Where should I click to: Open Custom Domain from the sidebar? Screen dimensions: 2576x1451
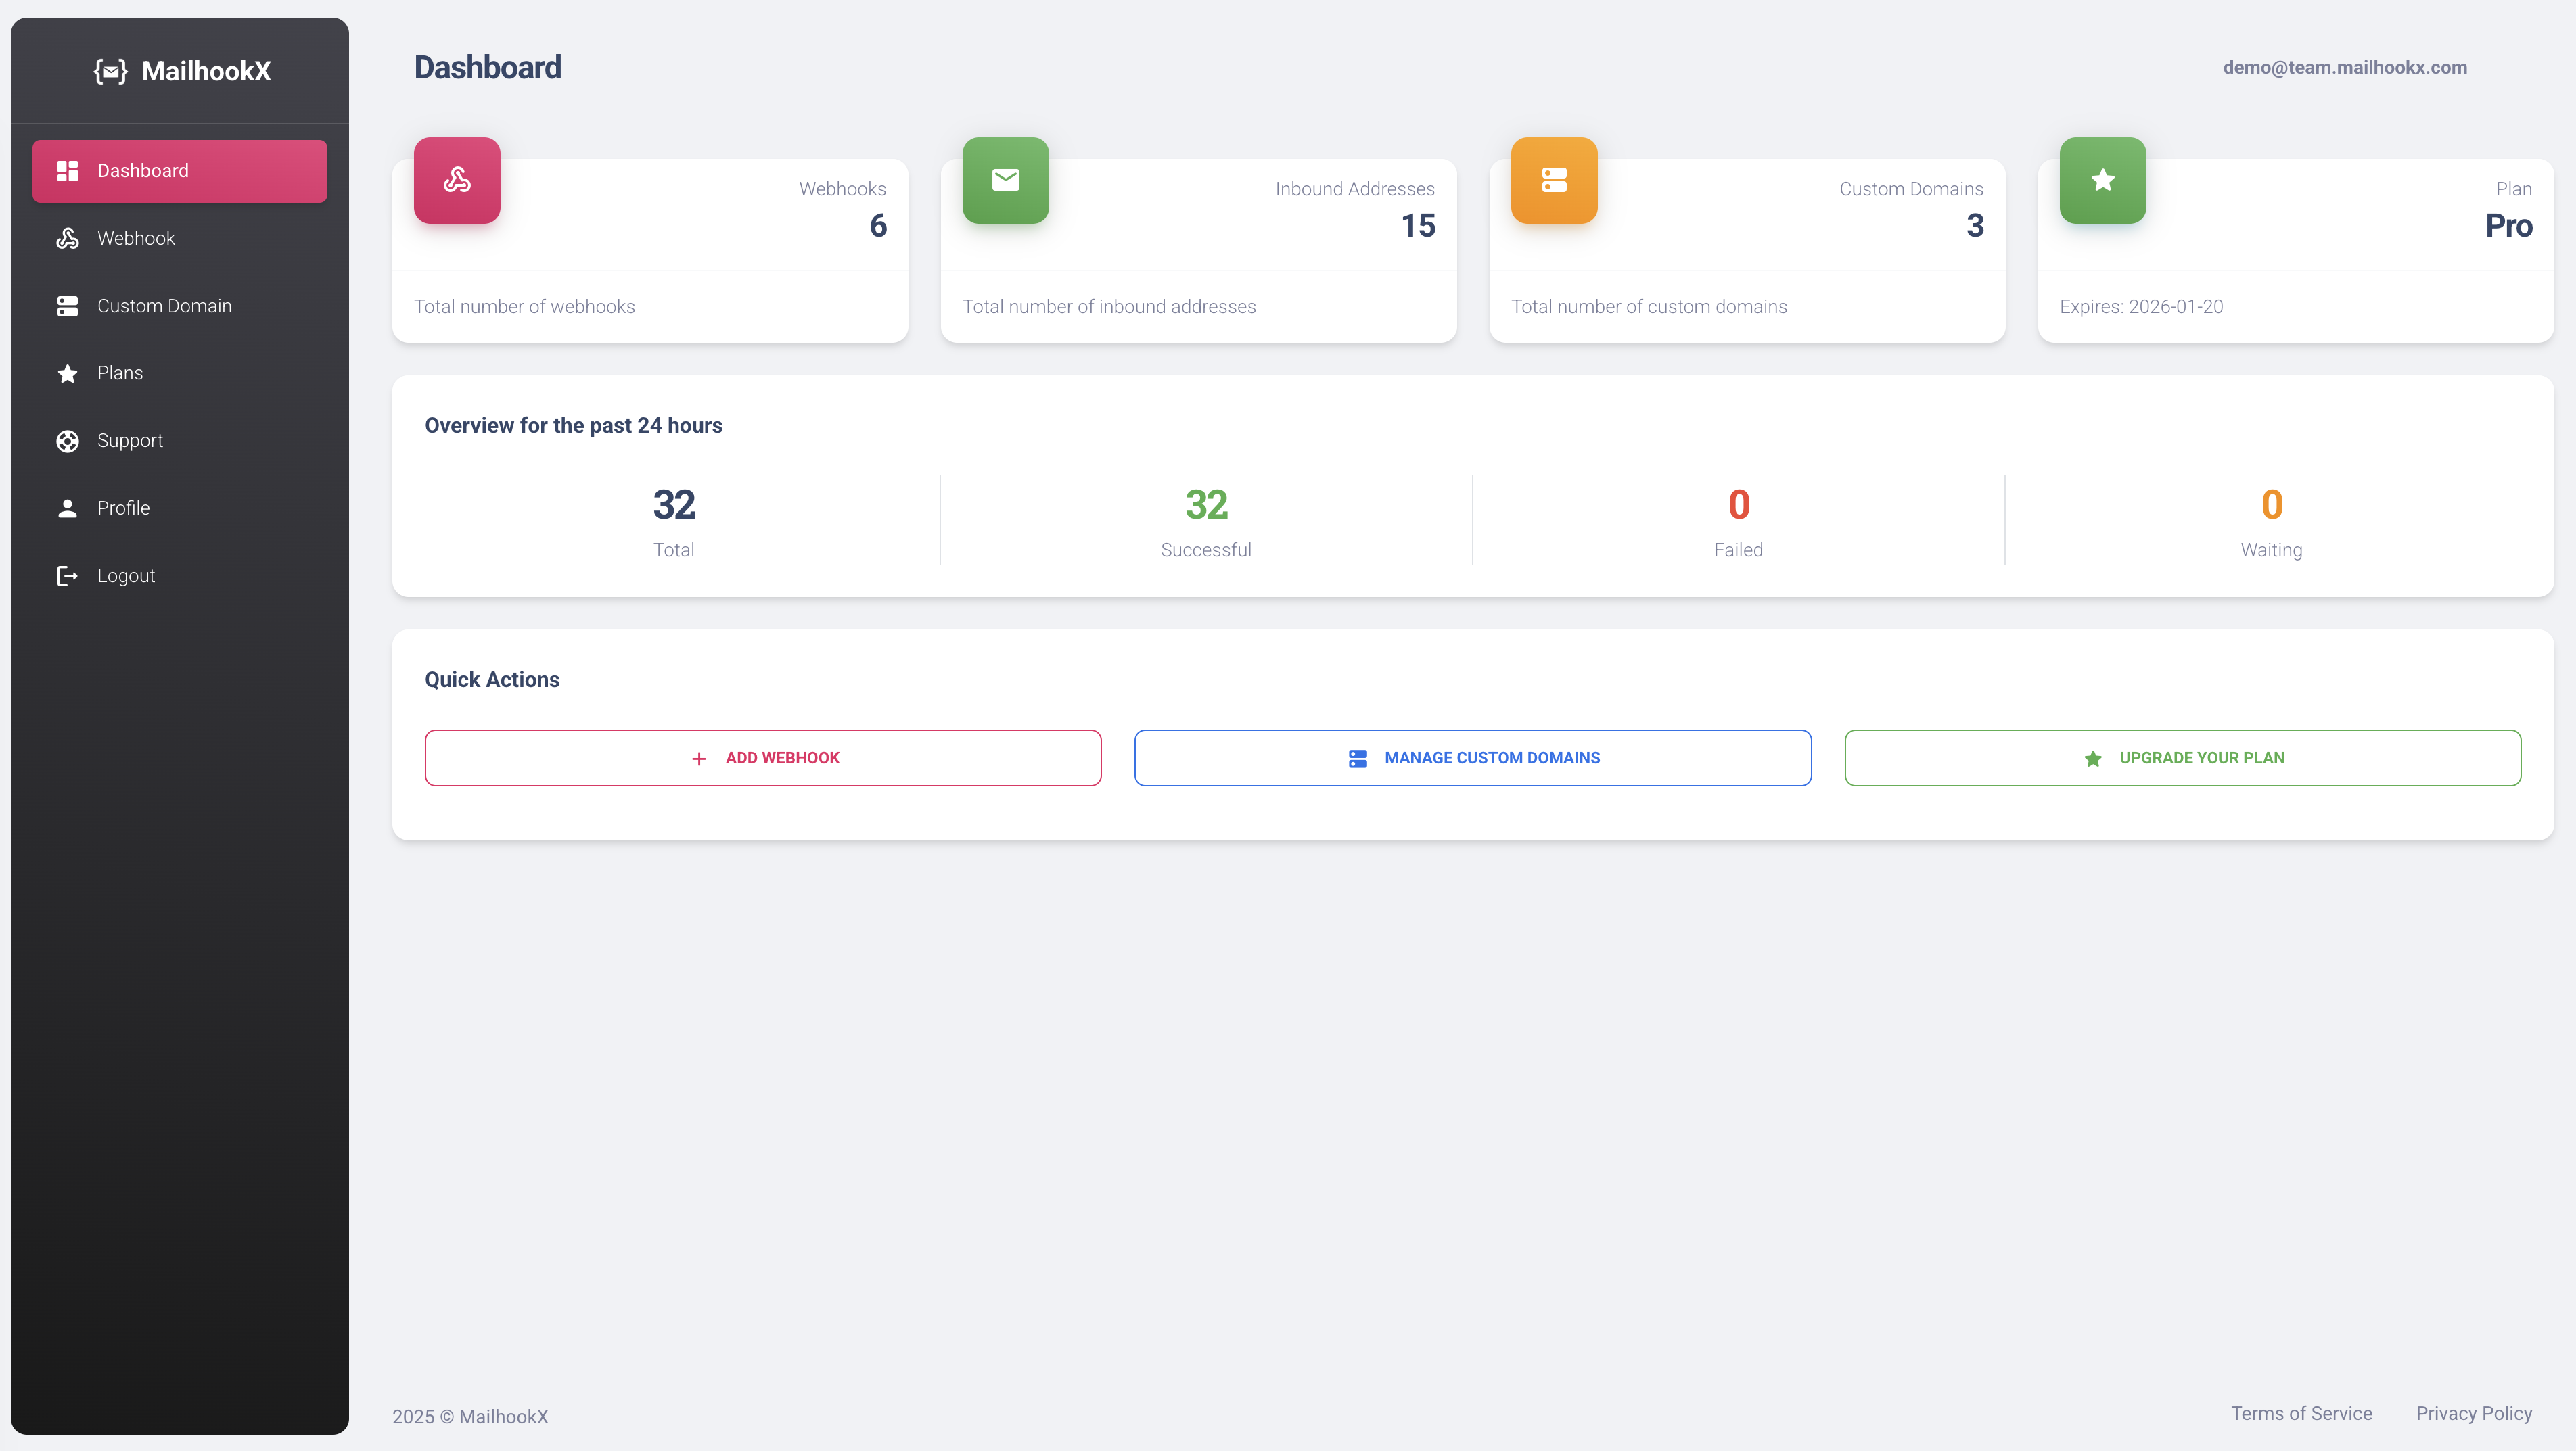164,306
